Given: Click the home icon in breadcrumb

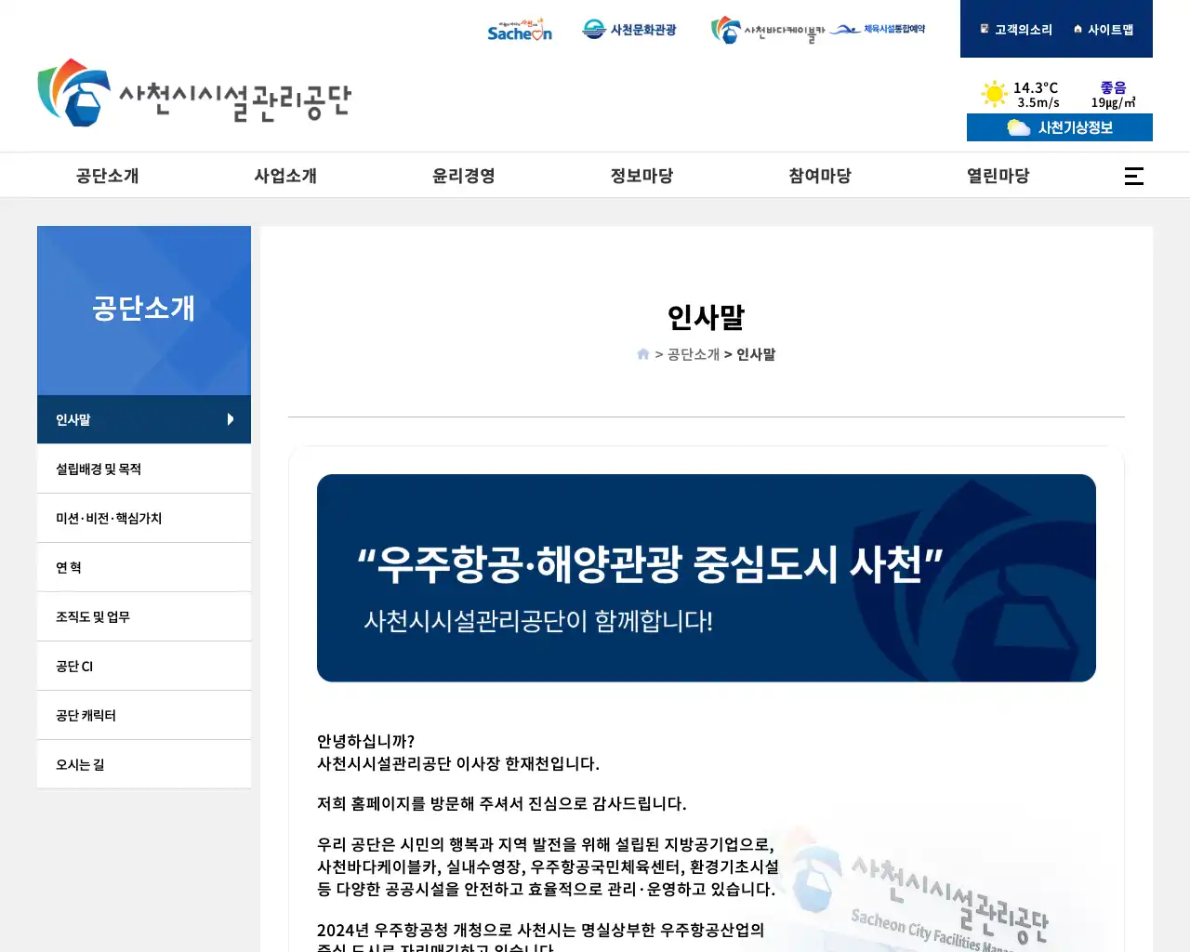Looking at the screenshot, I should [642, 354].
